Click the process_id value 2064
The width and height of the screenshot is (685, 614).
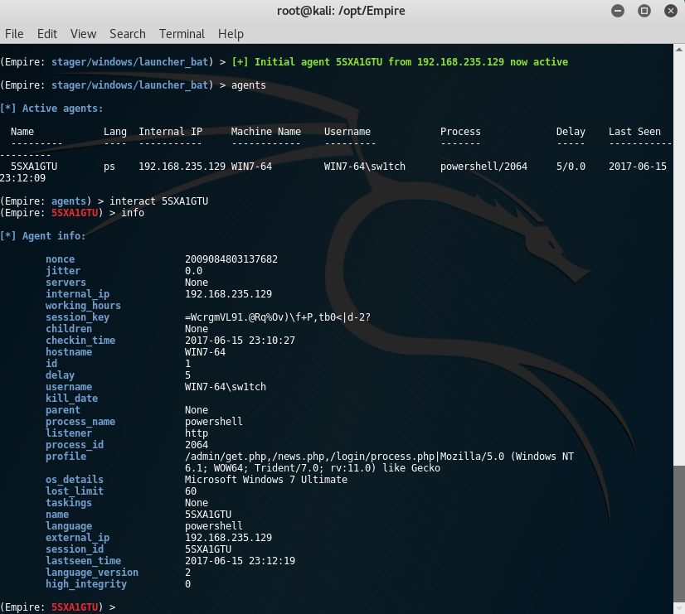pyautogui.click(x=197, y=445)
